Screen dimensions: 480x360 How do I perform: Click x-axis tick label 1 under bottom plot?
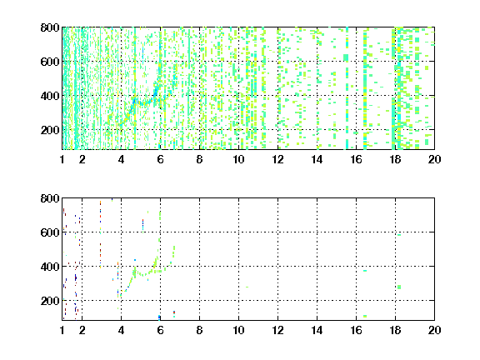click(62, 330)
